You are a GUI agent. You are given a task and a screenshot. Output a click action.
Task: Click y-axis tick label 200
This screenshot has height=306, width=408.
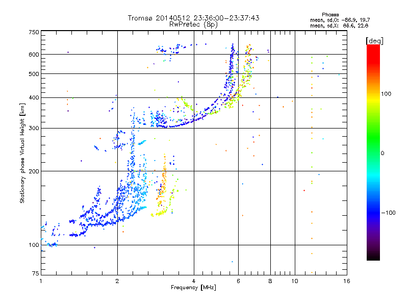tap(34, 171)
